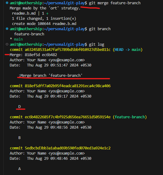Click commit hash a632458531a47faf5789bd5bbf010927d5be811c

(68, 50)
